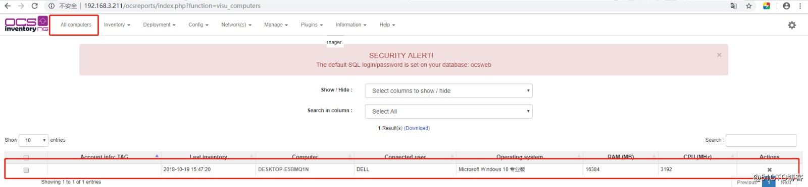808x187 pixels.
Task: Click into the table Search field
Action: point(761,140)
